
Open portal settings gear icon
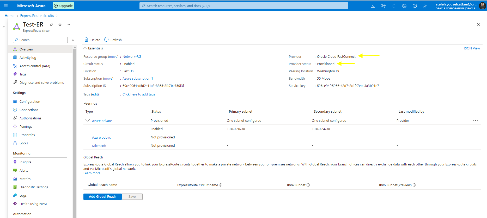pyautogui.click(x=404, y=6)
